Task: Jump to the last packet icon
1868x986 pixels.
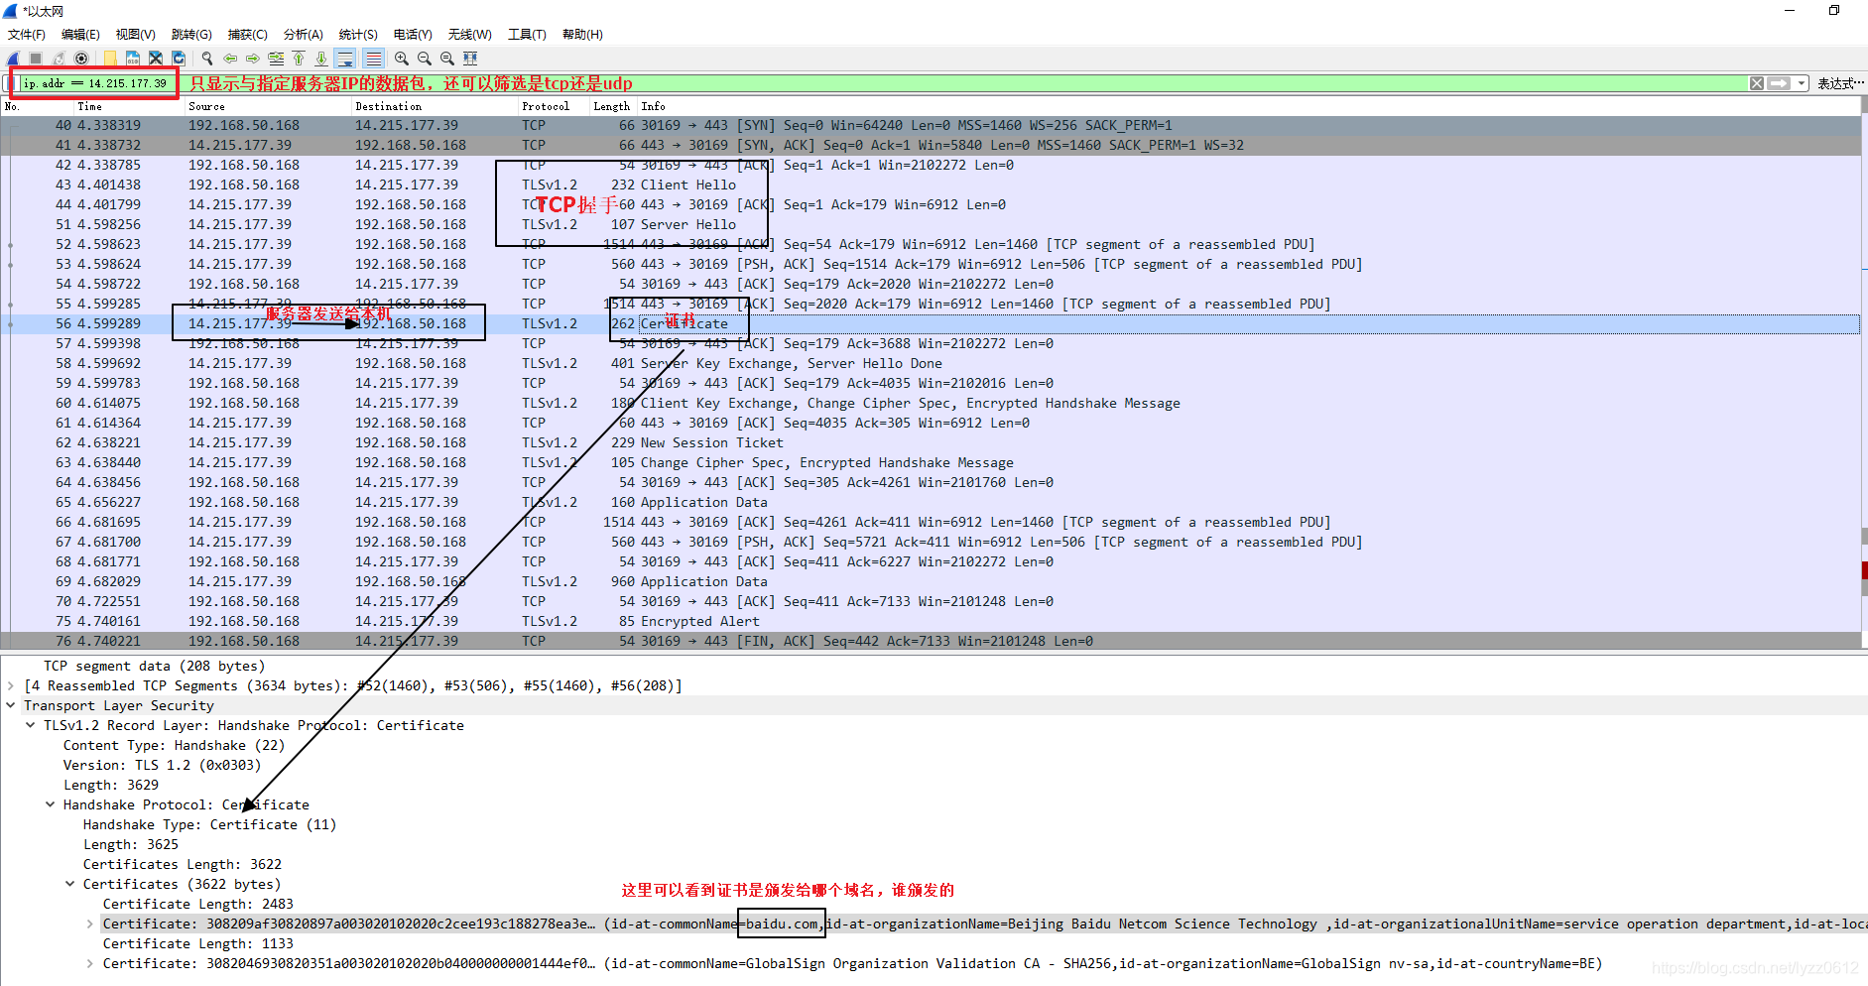Action: click(x=321, y=58)
